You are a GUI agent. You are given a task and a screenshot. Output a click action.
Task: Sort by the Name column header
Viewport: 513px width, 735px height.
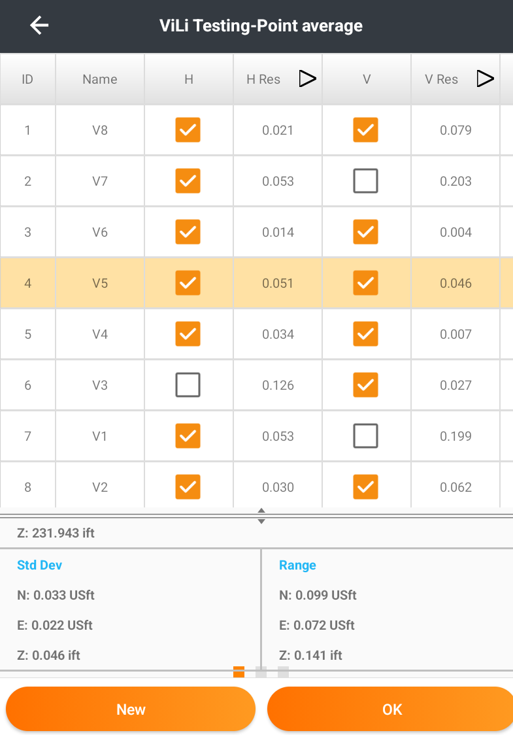100,79
